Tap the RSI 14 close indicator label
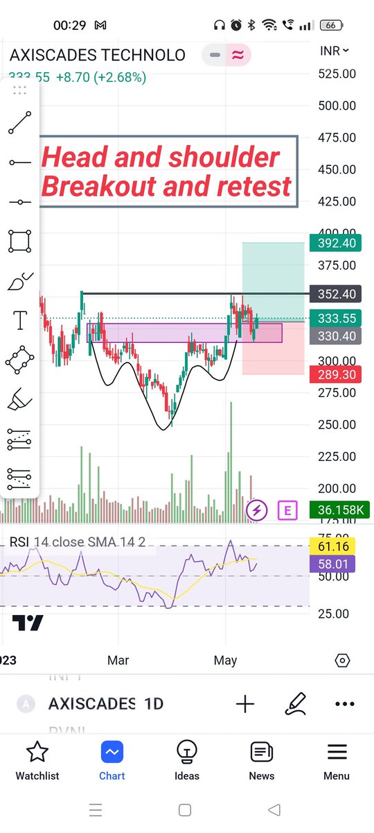374x833 pixels. click(77, 541)
